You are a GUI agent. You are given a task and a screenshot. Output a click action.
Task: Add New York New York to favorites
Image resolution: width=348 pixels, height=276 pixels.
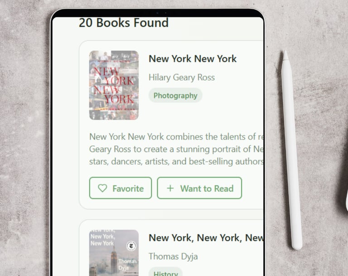pyautogui.click(x=121, y=188)
